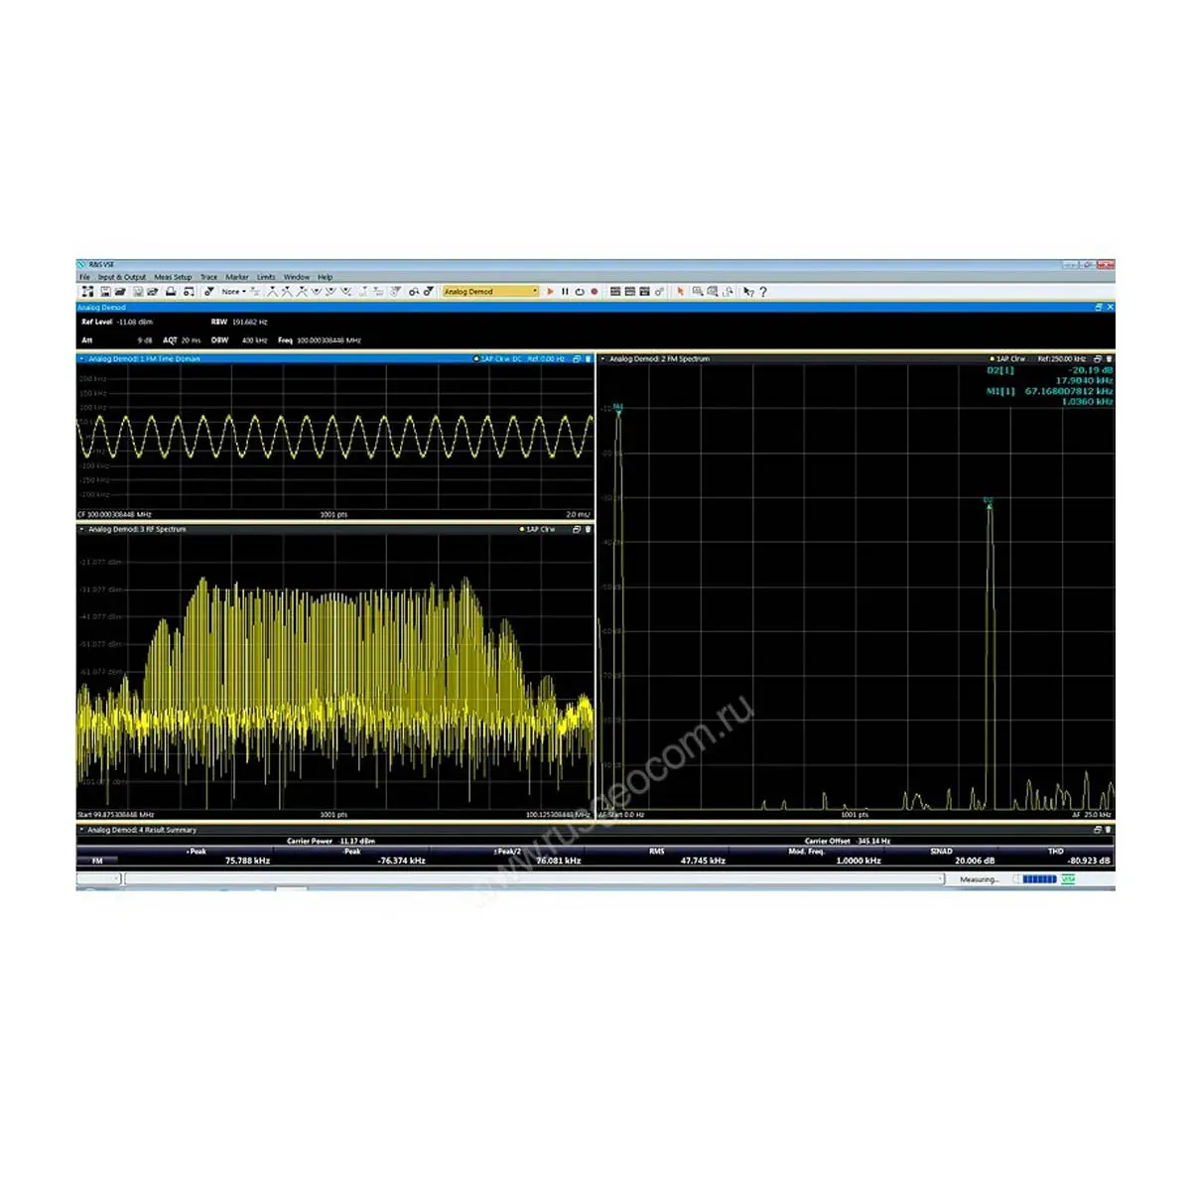Select the orange pointer cursor tool

680,292
